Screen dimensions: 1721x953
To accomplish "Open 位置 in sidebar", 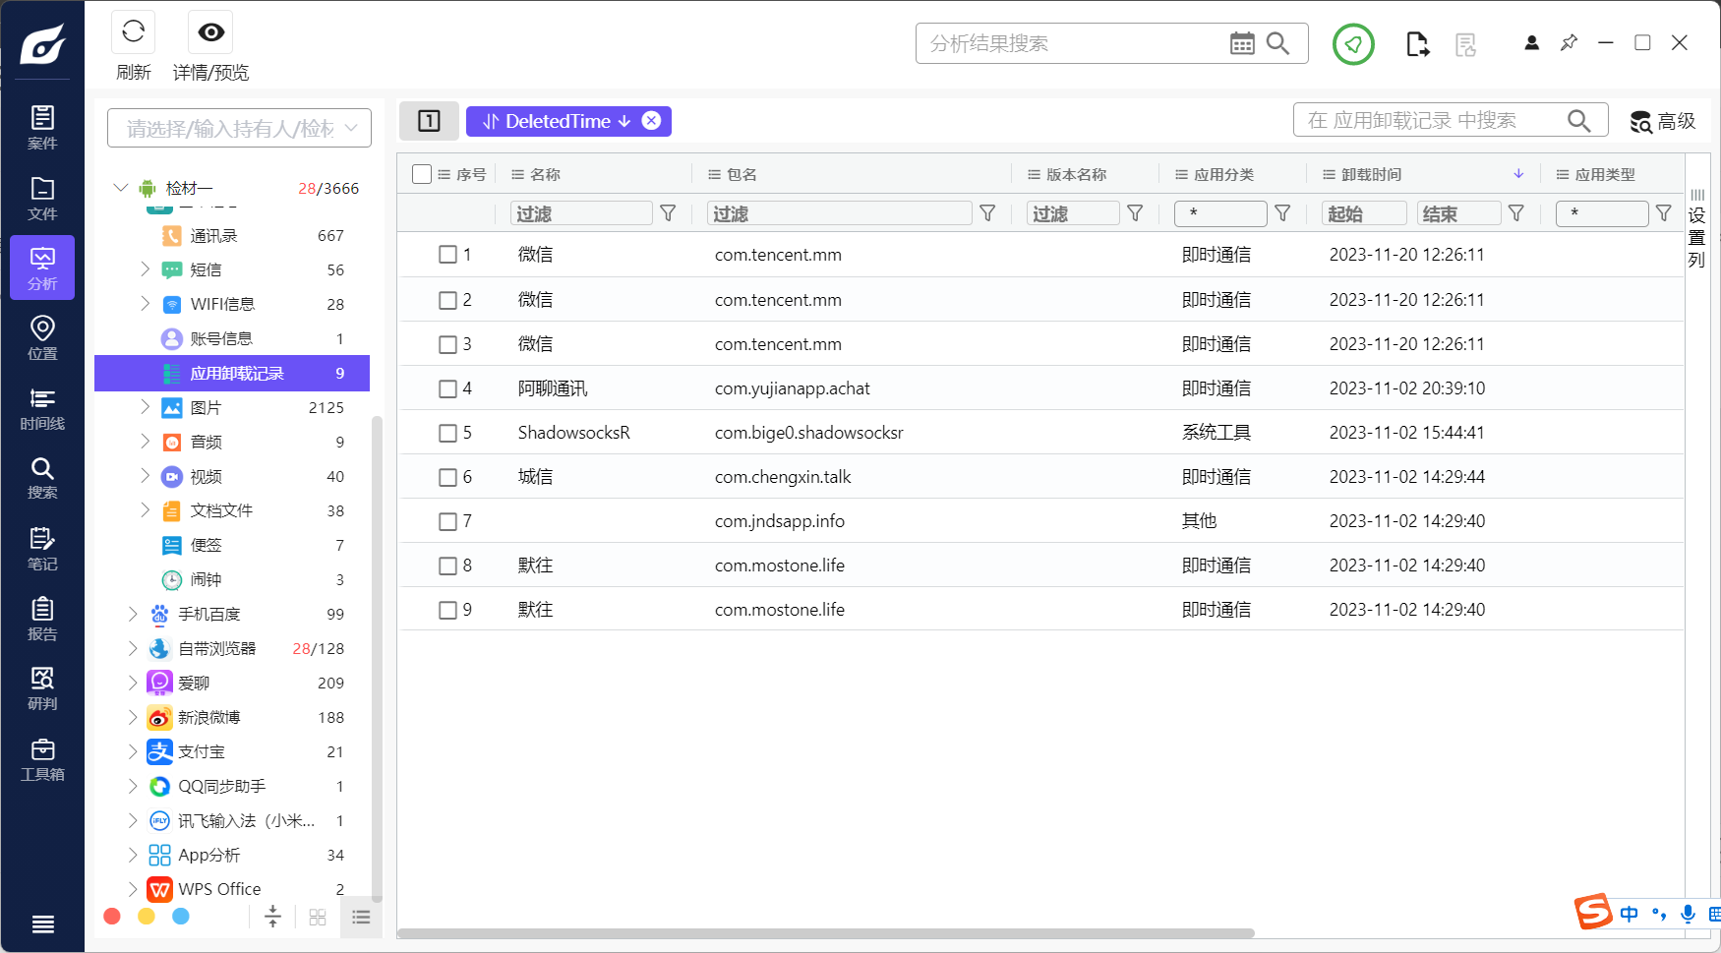I will coord(42,337).
